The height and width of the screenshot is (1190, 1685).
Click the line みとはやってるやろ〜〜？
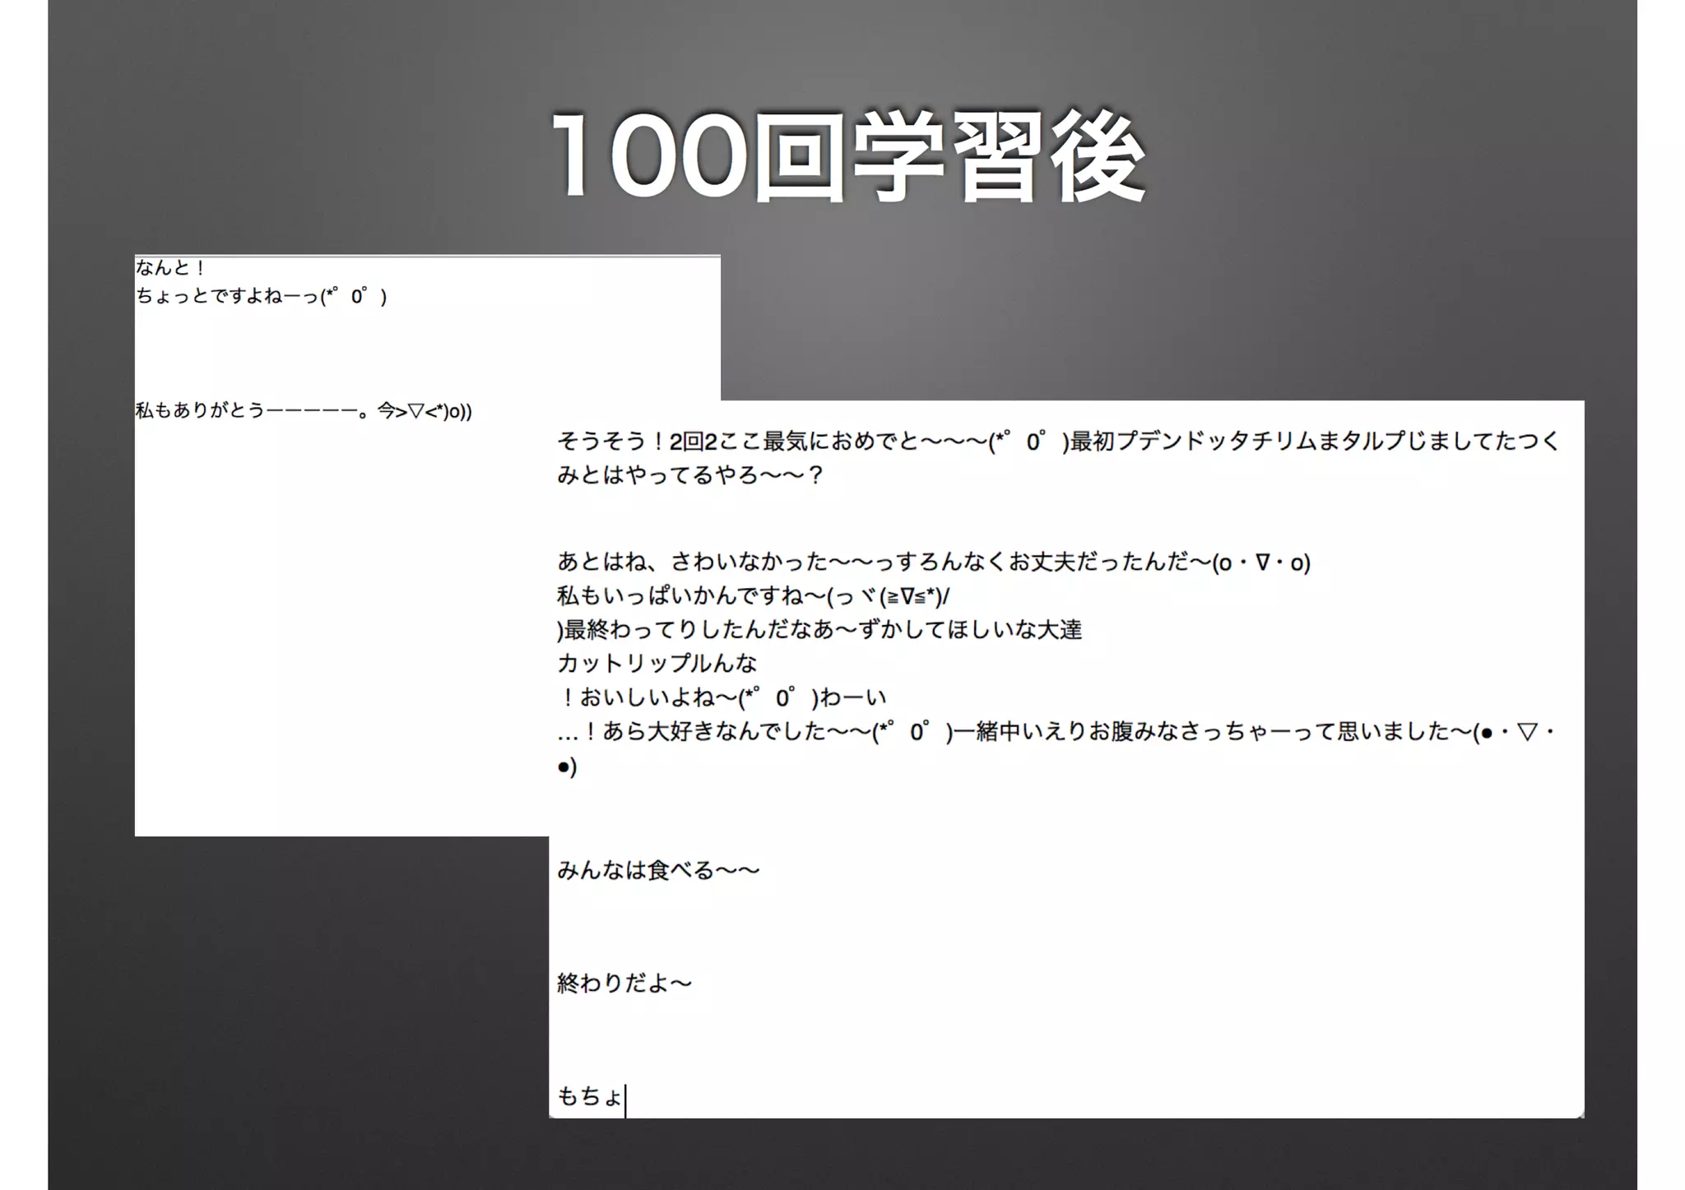tap(689, 475)
